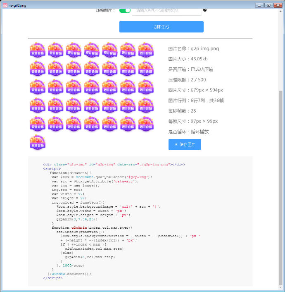Click the scroll down arrow at the bottom
Viewport: 285px width, 292px height.
[x=280, y=287]
